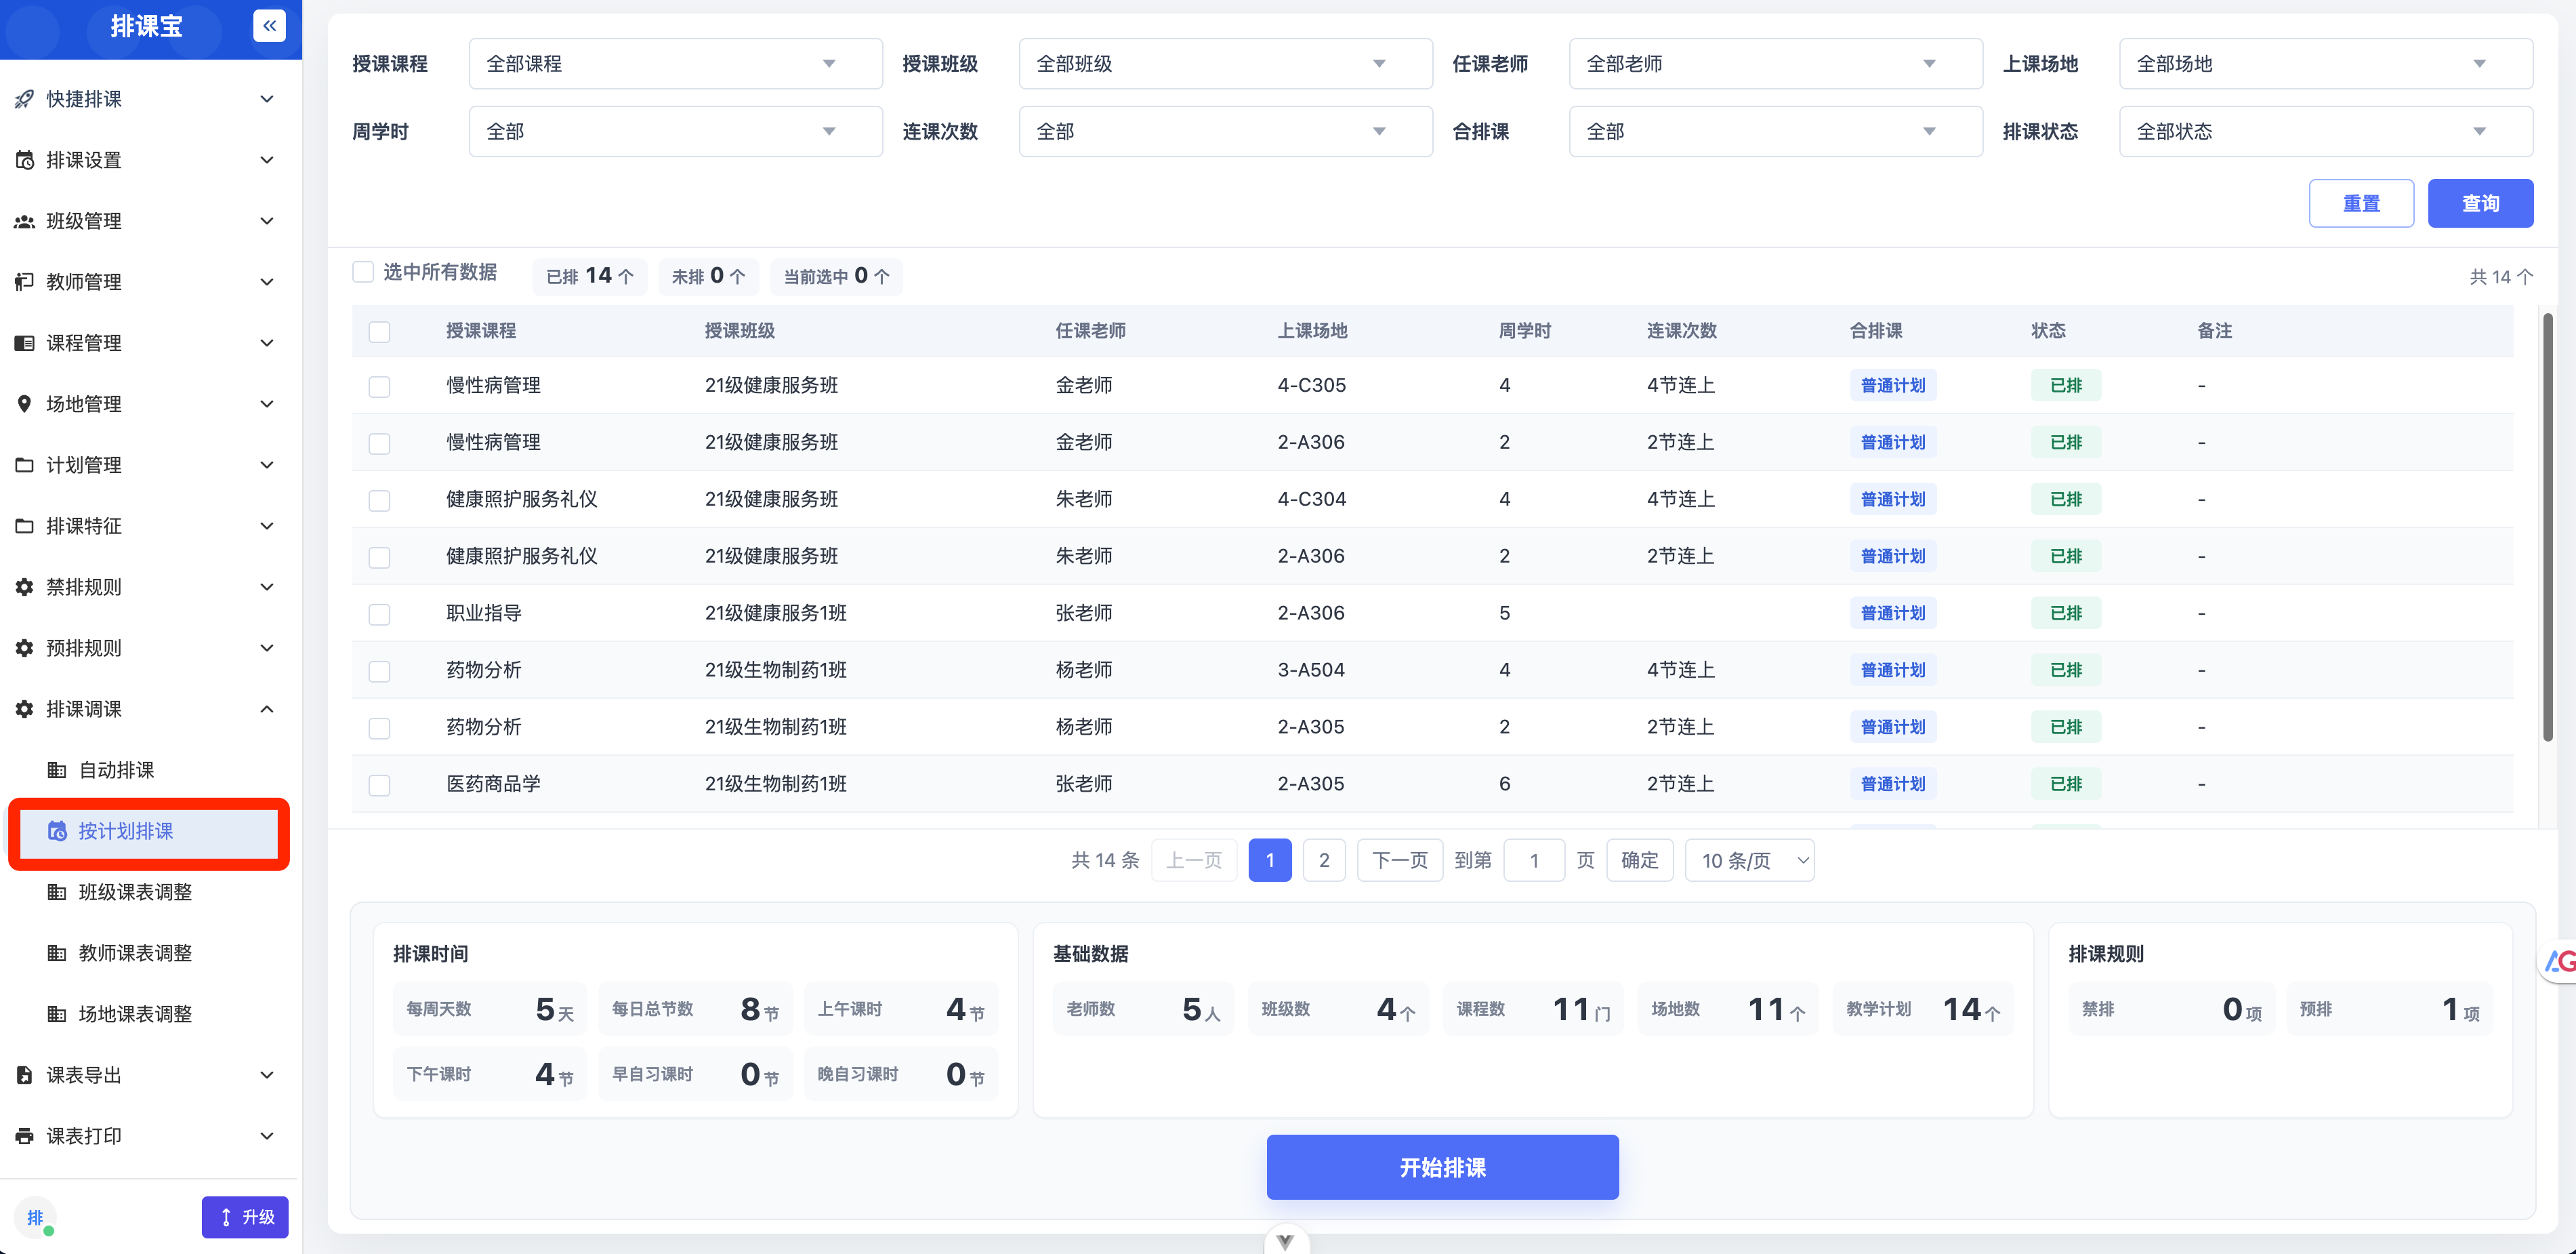The image size is (2576, 1254).
Task: Open the 授课班级 dropdown 全部班级
Action: (x=1225, y=64)
